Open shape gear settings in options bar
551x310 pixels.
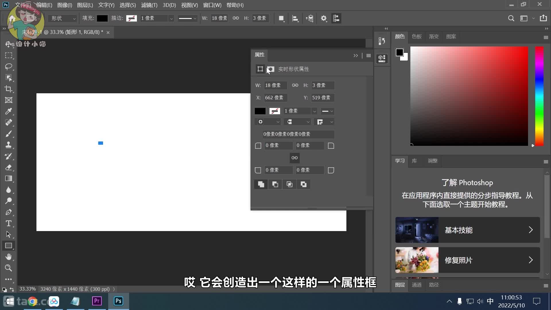(x=324, y=18)
